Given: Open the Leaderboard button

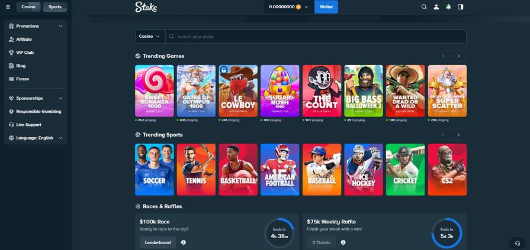Looking at the screenshot, I should 158,242.
